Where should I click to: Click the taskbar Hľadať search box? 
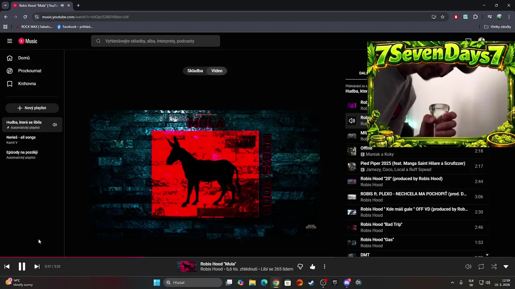point(193,283)
